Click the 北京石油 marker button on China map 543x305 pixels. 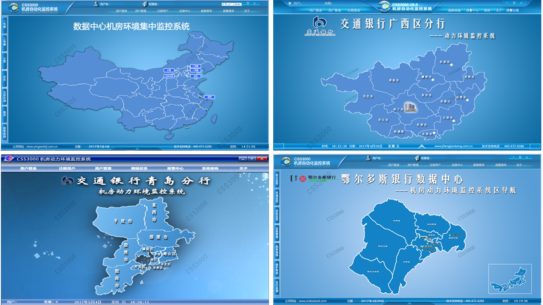[169, 76]
